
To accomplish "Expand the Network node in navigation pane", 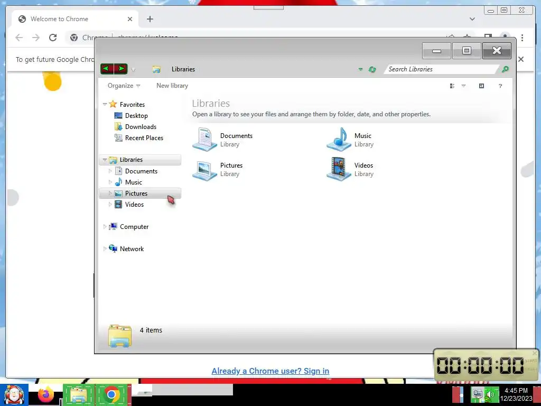I will pyautogui.click(x=105, y=248).
